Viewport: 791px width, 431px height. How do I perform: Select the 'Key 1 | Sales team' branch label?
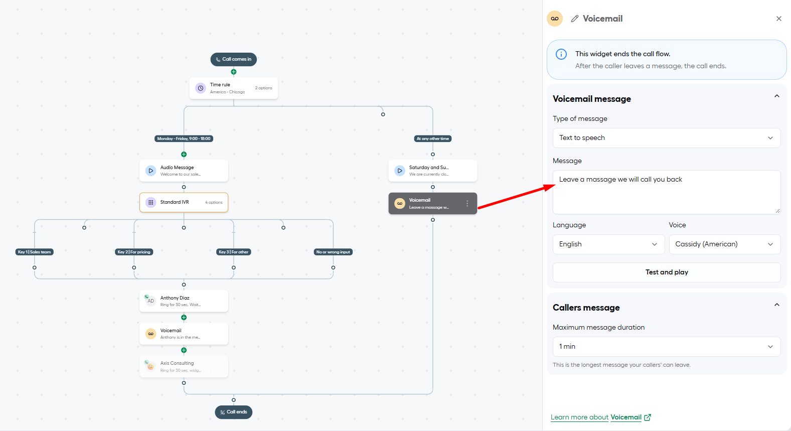click(x=35, y=252)
